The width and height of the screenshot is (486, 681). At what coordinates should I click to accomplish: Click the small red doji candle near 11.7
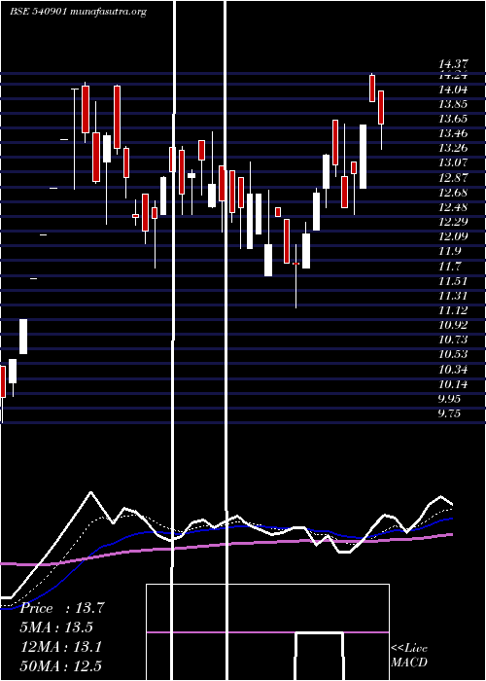pyautogui.click(x=295, y=264)
